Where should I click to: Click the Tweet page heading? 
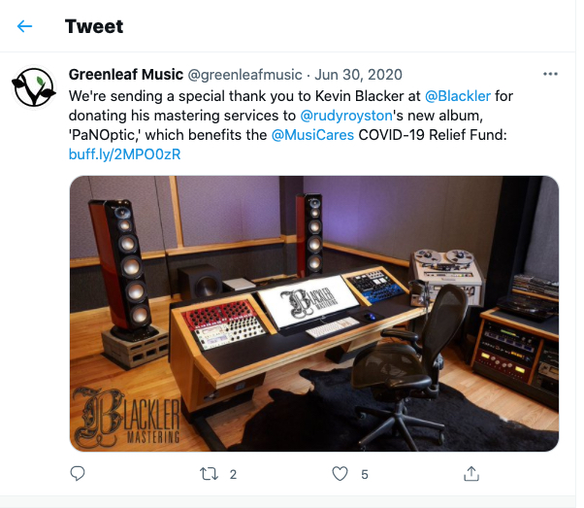click(x=94, y=26)
